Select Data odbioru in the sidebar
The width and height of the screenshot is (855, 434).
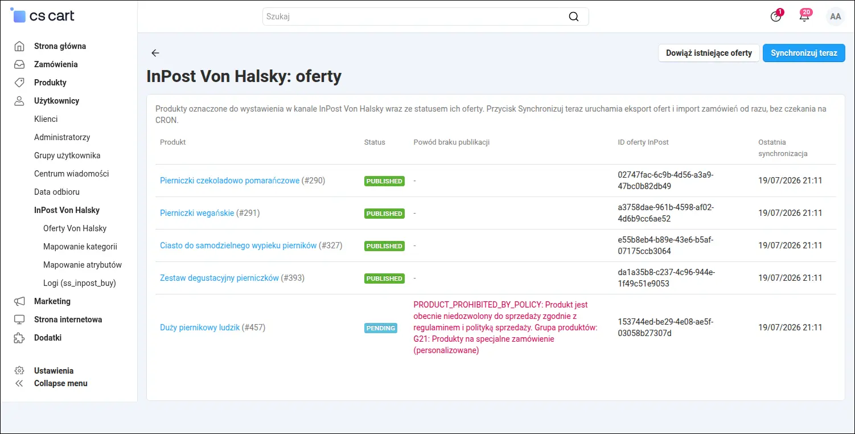[x=57, y=192]
